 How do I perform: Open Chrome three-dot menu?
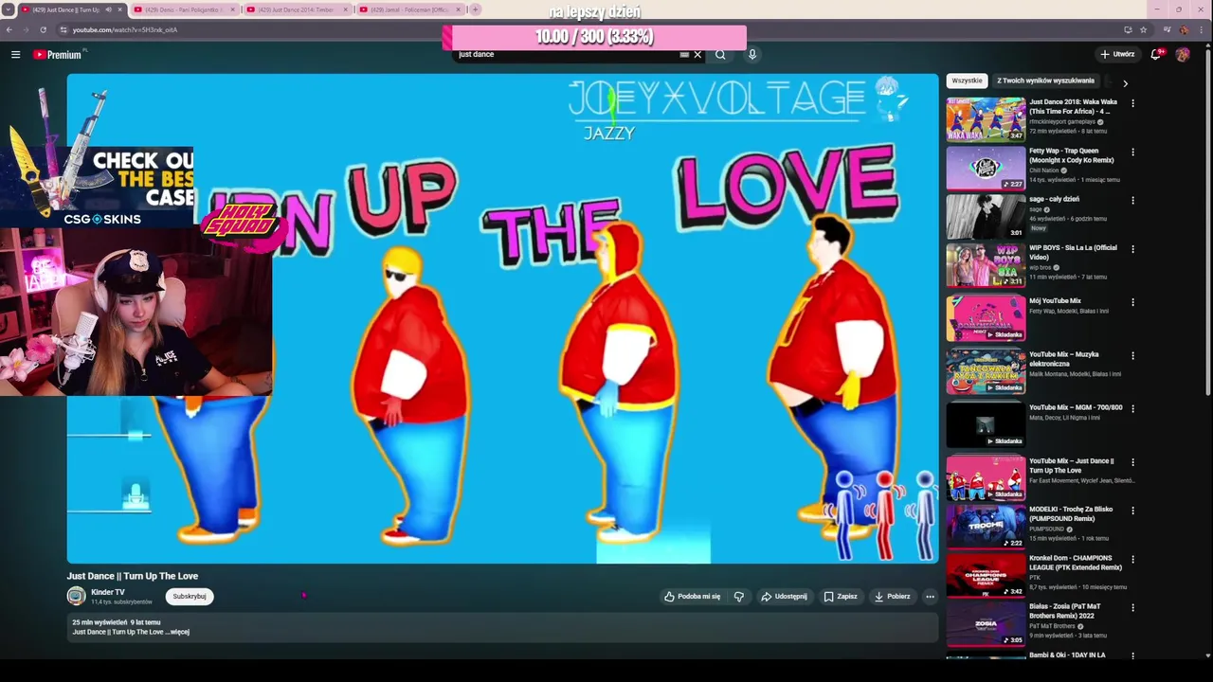(1201, 29)
